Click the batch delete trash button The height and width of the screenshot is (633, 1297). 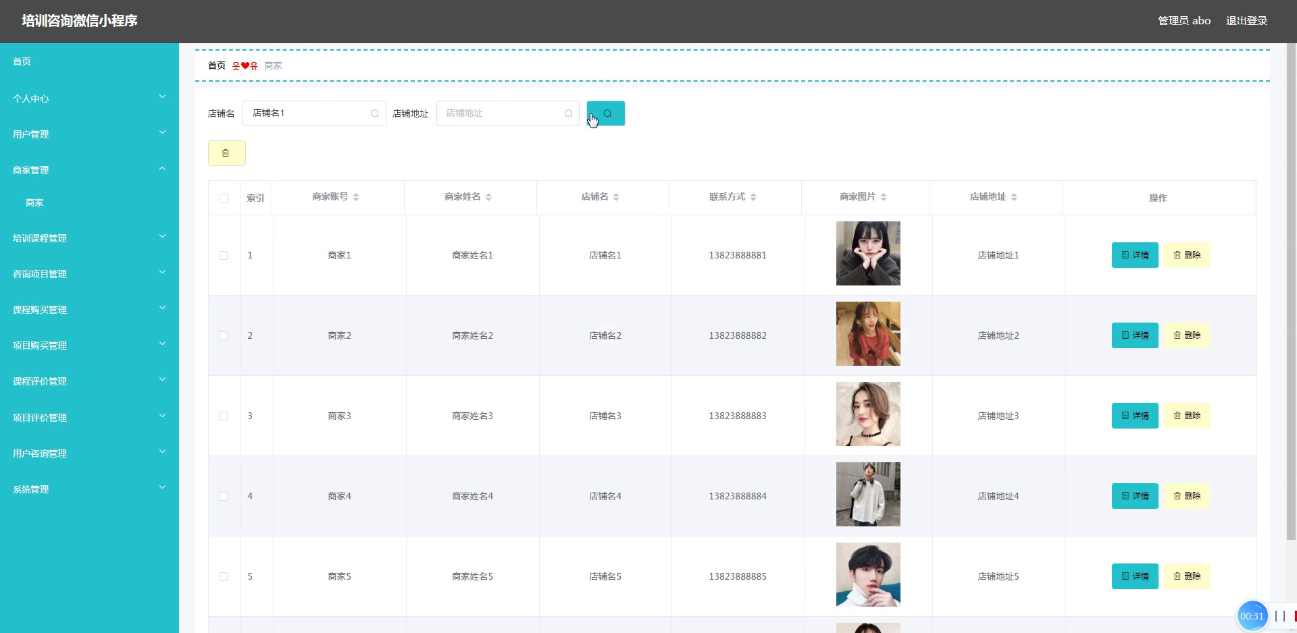point(226,153)
